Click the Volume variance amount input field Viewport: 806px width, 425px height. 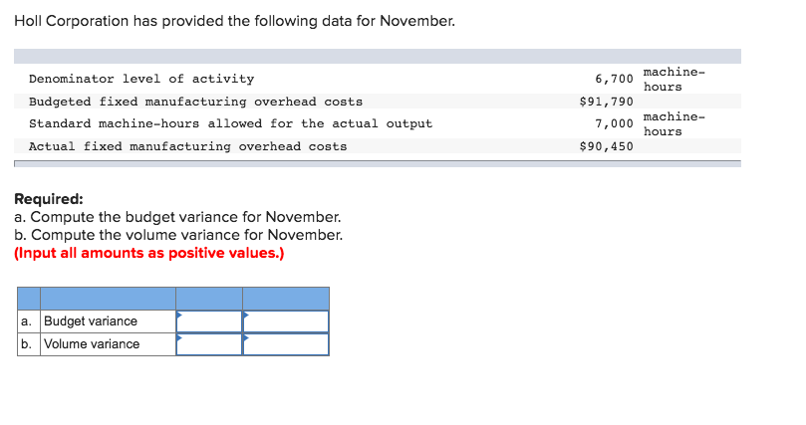coord(209,344)
